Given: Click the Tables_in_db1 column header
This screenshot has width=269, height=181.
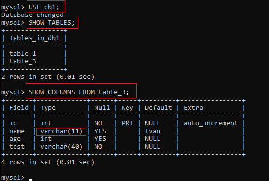Looking at the screenshot, I should pyautogui.click(x=34, y=38).
